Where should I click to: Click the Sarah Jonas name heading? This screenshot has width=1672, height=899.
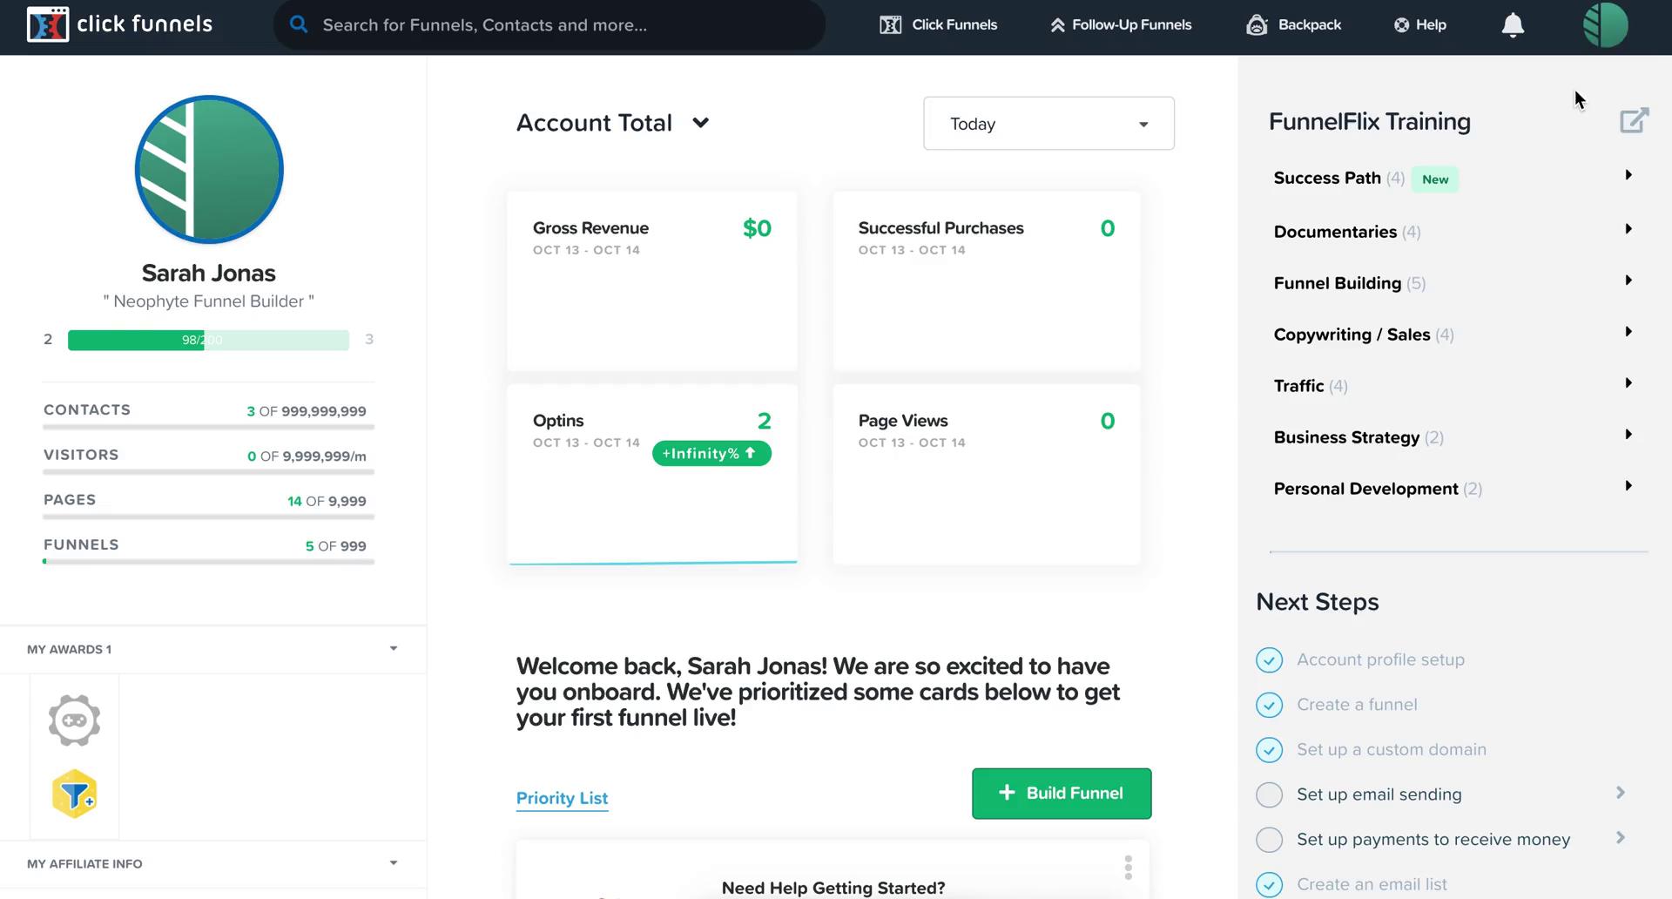click(209, 274)
